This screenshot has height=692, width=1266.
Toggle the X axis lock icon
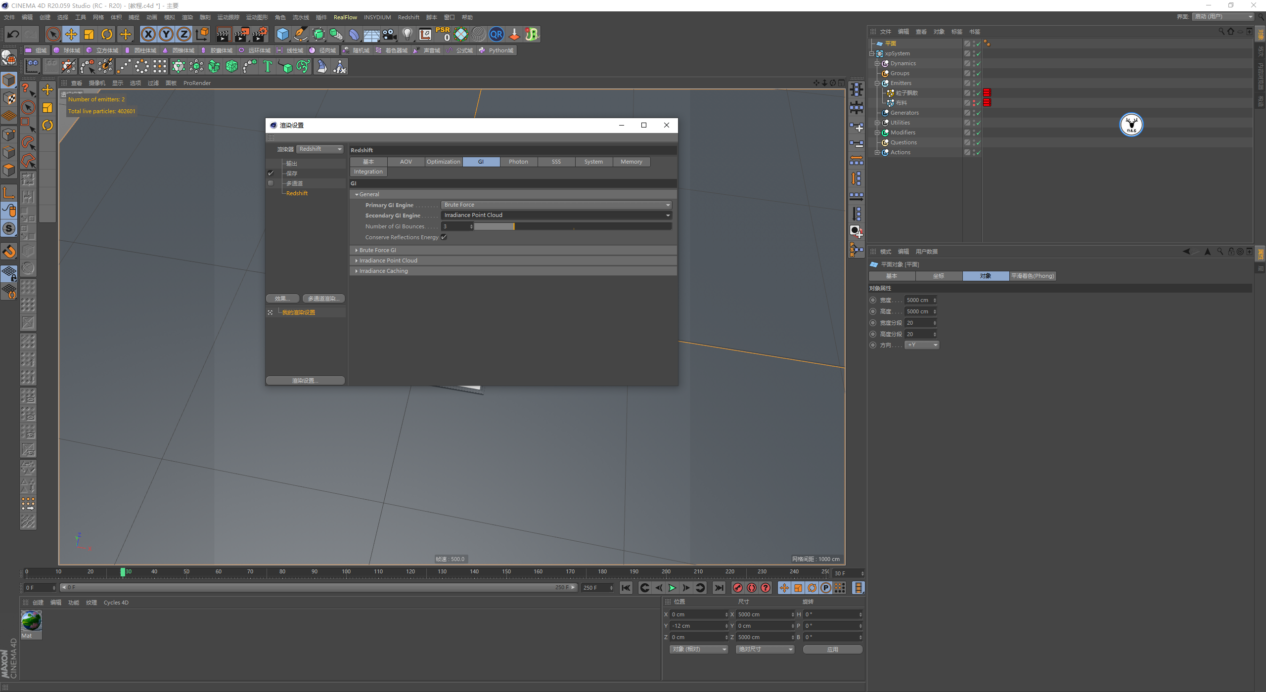(148, 34)
